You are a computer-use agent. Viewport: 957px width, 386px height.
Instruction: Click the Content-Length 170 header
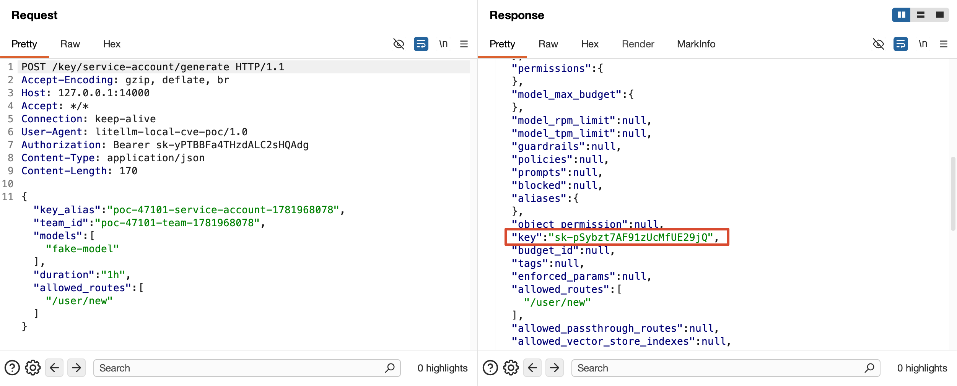click(x=80, y=171)
